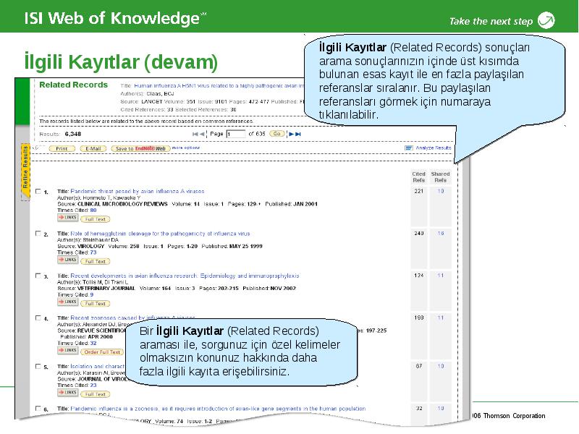The image size is (579, 434).
Task: Click the Related Records heading
Action: point(74,85)
